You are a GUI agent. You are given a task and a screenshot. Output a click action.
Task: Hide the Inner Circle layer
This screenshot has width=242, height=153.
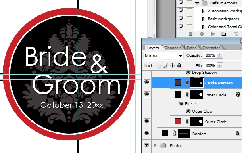147,94
